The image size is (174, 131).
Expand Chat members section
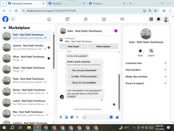pyautogui.click(x=146, y=70)
